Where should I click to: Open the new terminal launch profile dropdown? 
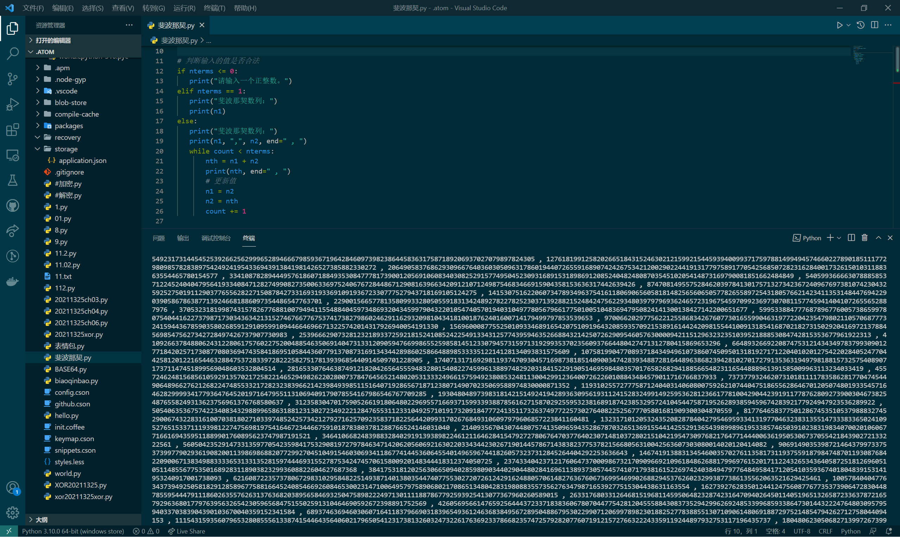839,238
